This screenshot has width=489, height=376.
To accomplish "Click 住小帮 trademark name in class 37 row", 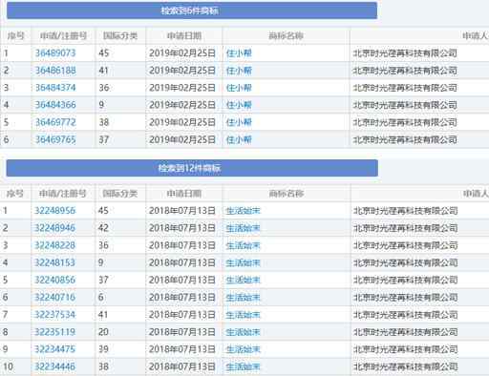I will pos(239,139).
